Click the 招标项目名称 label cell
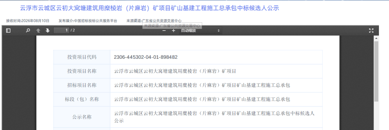 pyautogui.click(x=82, y=85)
